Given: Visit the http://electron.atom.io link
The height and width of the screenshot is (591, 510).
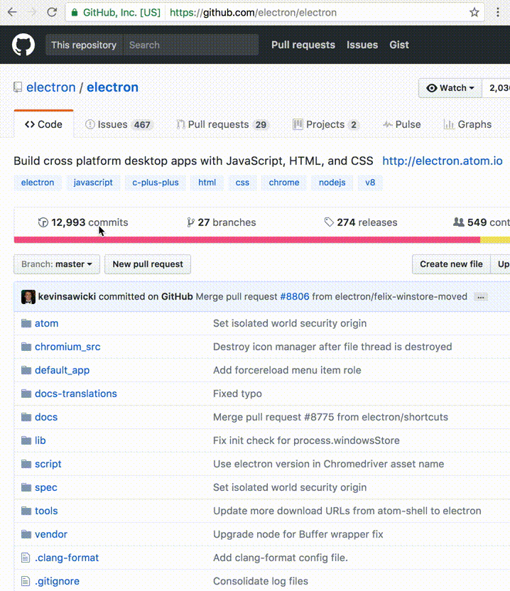Looking at the screenshot, I should point(443,161).
